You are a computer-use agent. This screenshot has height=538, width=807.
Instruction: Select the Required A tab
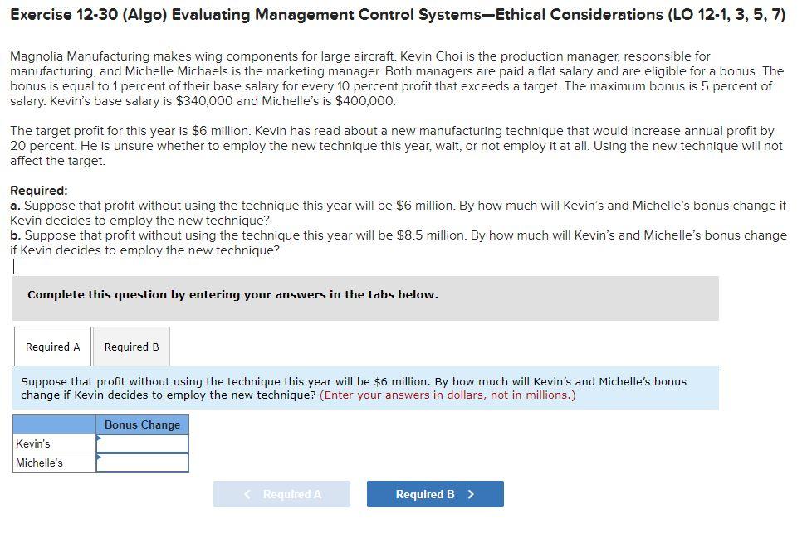(x=51, y=347)
